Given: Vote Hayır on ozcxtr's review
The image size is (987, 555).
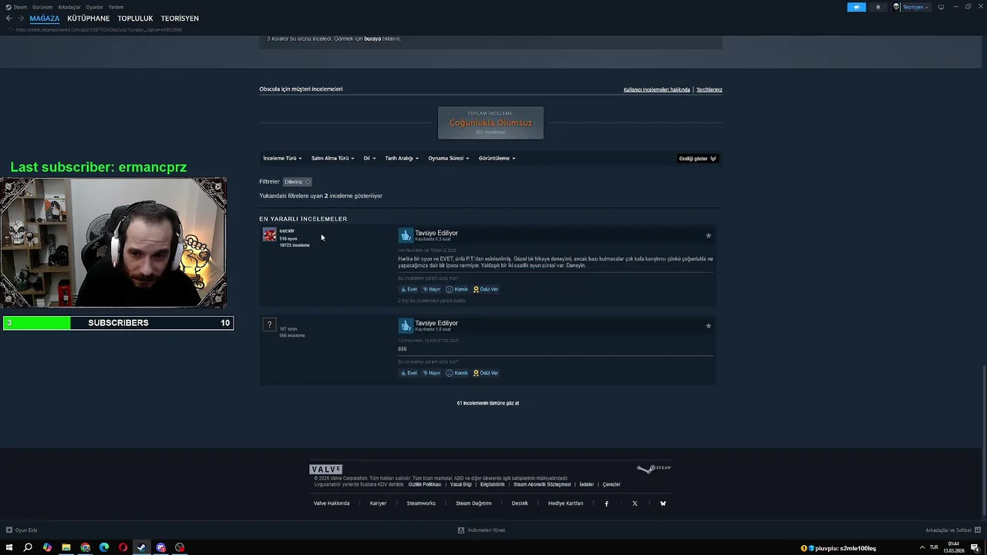Looking at the screenshot, I should coord(431,289).
